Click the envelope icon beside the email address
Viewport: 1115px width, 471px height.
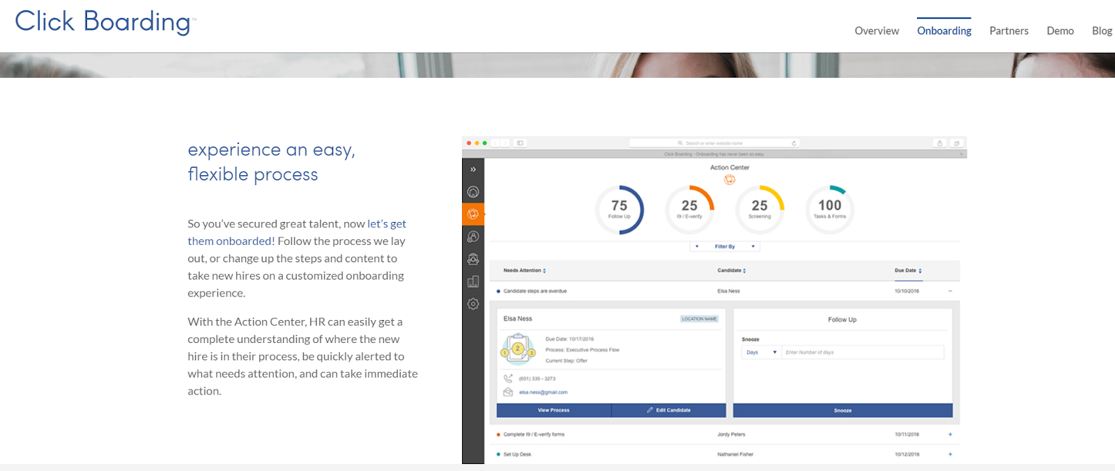click(508, 392)
